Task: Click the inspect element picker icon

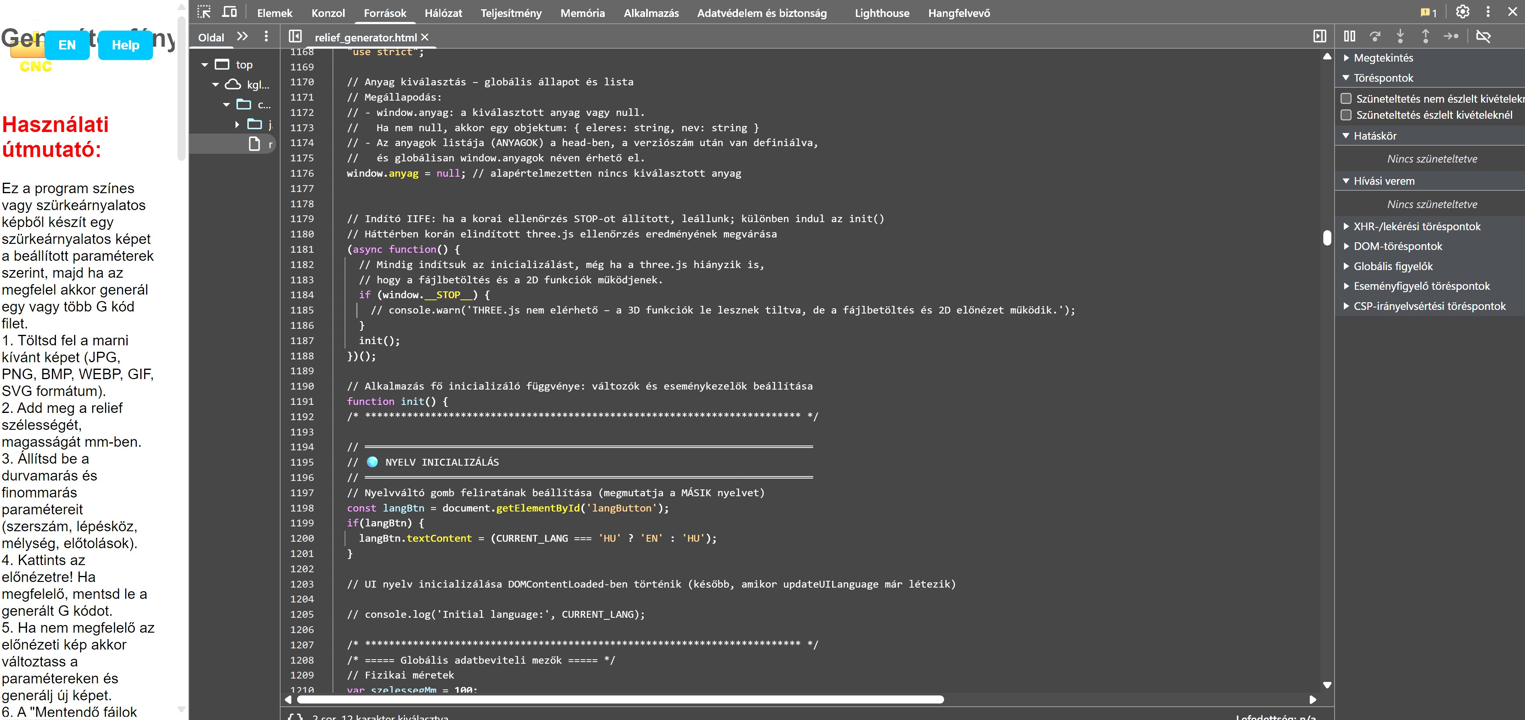Action: pyautogui.click(x=204, y=12)
